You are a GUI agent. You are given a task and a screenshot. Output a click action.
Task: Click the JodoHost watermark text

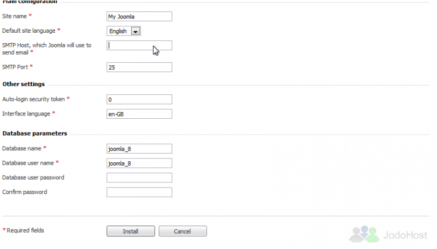pos(405,235)
